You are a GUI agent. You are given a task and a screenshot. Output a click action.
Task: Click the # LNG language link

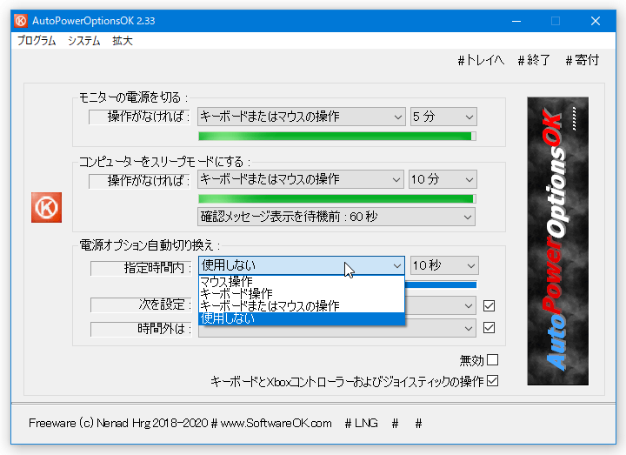362,423
